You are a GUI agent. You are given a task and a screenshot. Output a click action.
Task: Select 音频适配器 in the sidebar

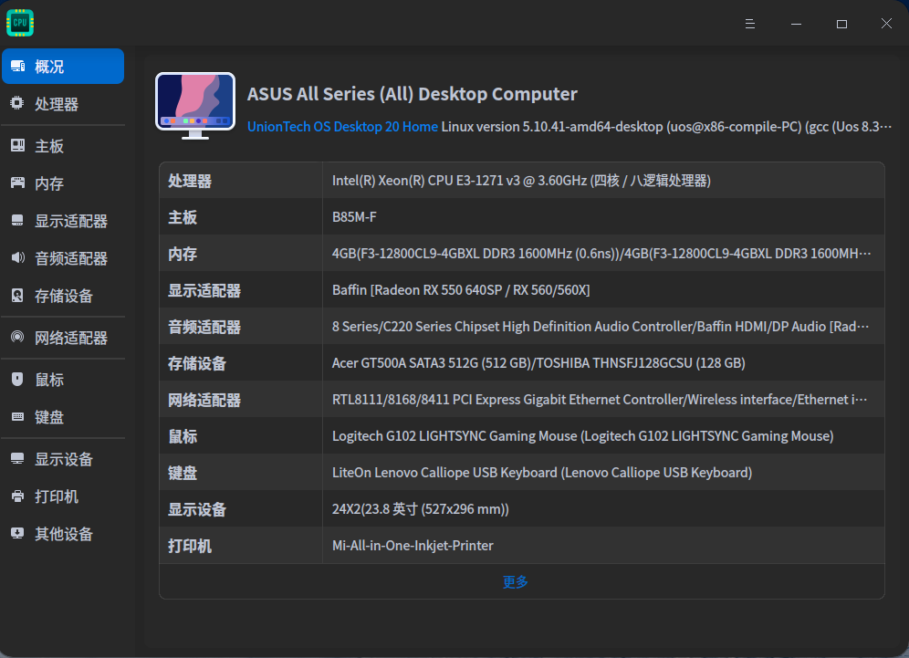point(63,258)
